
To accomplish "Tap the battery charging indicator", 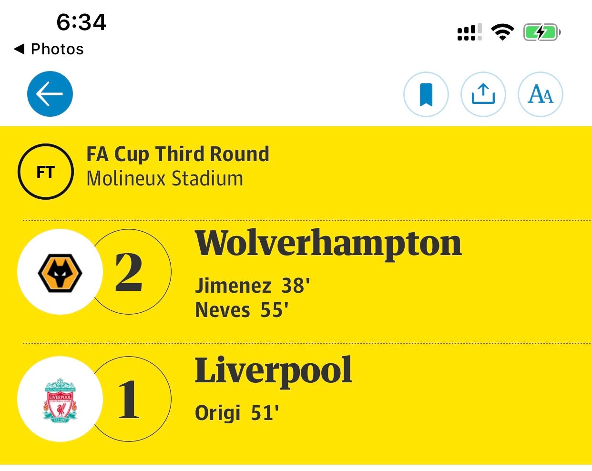I will tap(542, 32).
